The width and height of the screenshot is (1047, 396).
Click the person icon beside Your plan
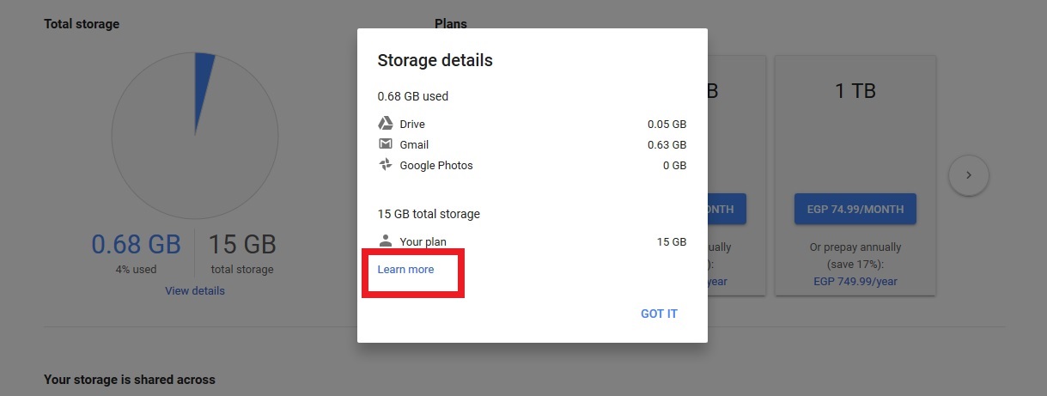tap(386, 241)
